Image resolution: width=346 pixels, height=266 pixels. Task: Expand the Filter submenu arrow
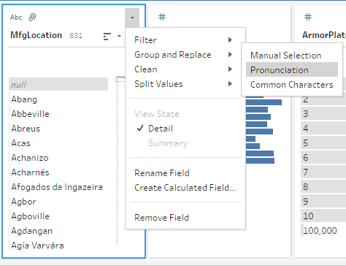(230, 40)
